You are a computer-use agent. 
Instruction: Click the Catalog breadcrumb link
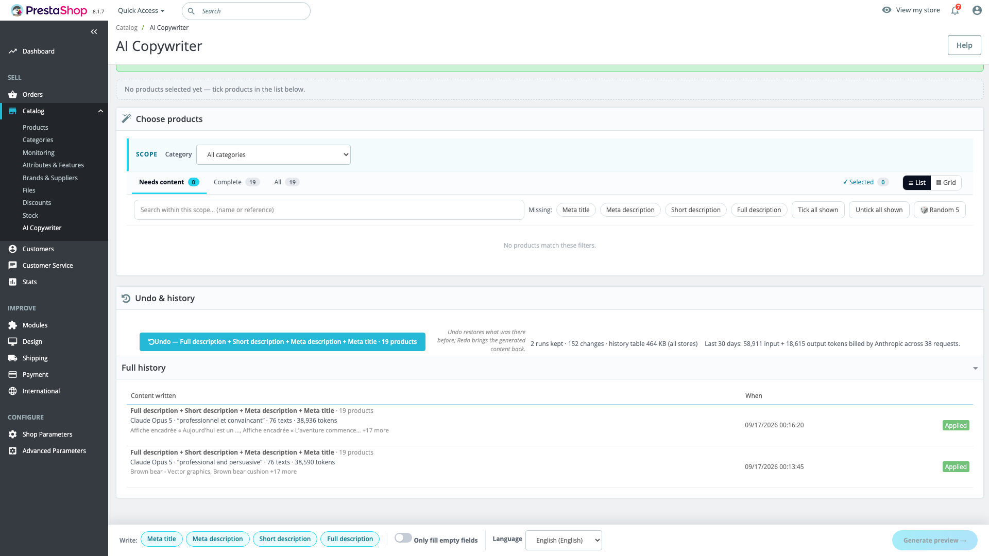coord(127,28)
